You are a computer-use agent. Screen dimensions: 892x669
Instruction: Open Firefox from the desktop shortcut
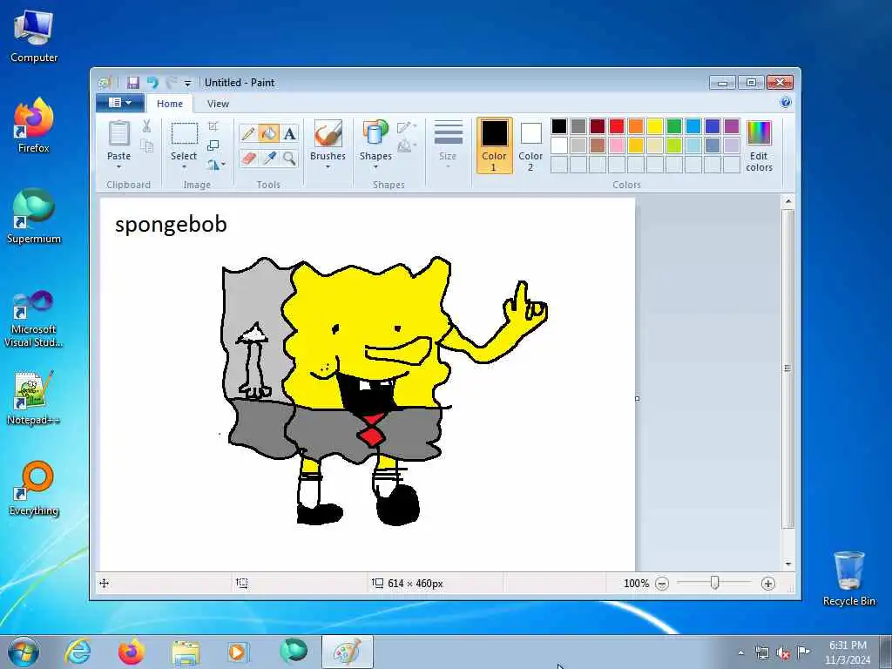(x=34, y=125)
